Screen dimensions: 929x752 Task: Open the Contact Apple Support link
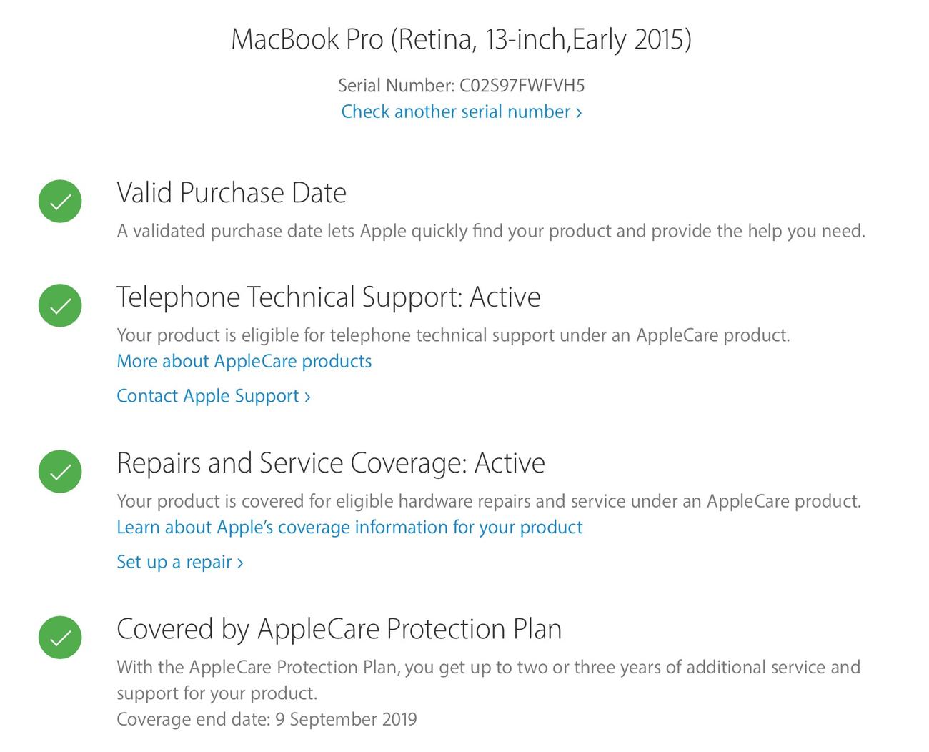pos(214,396)
